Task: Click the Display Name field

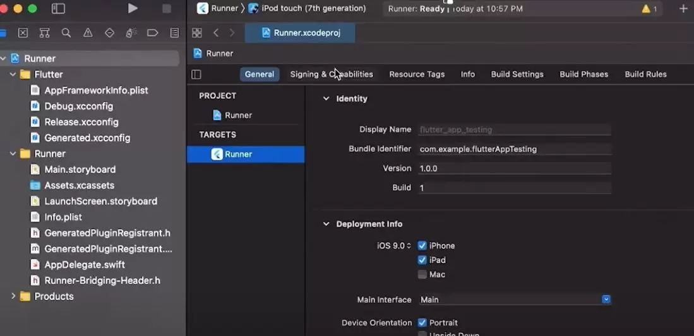Action: [x=515, y=129]
